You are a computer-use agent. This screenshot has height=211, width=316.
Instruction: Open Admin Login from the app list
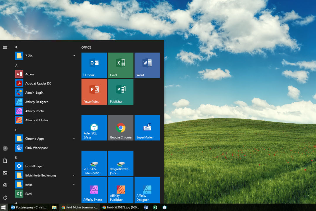click(45, 93)
